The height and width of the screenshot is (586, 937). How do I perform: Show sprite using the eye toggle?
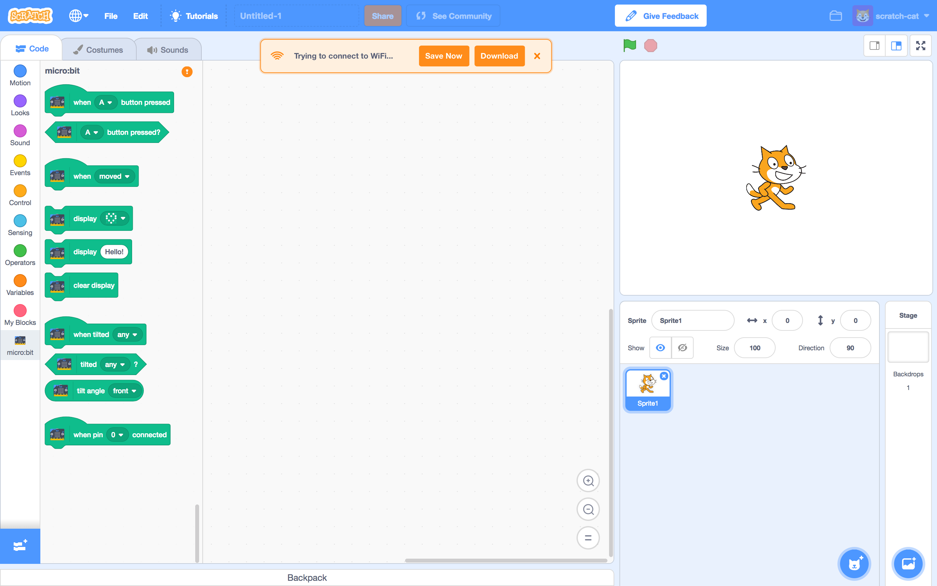pos(660,348)
